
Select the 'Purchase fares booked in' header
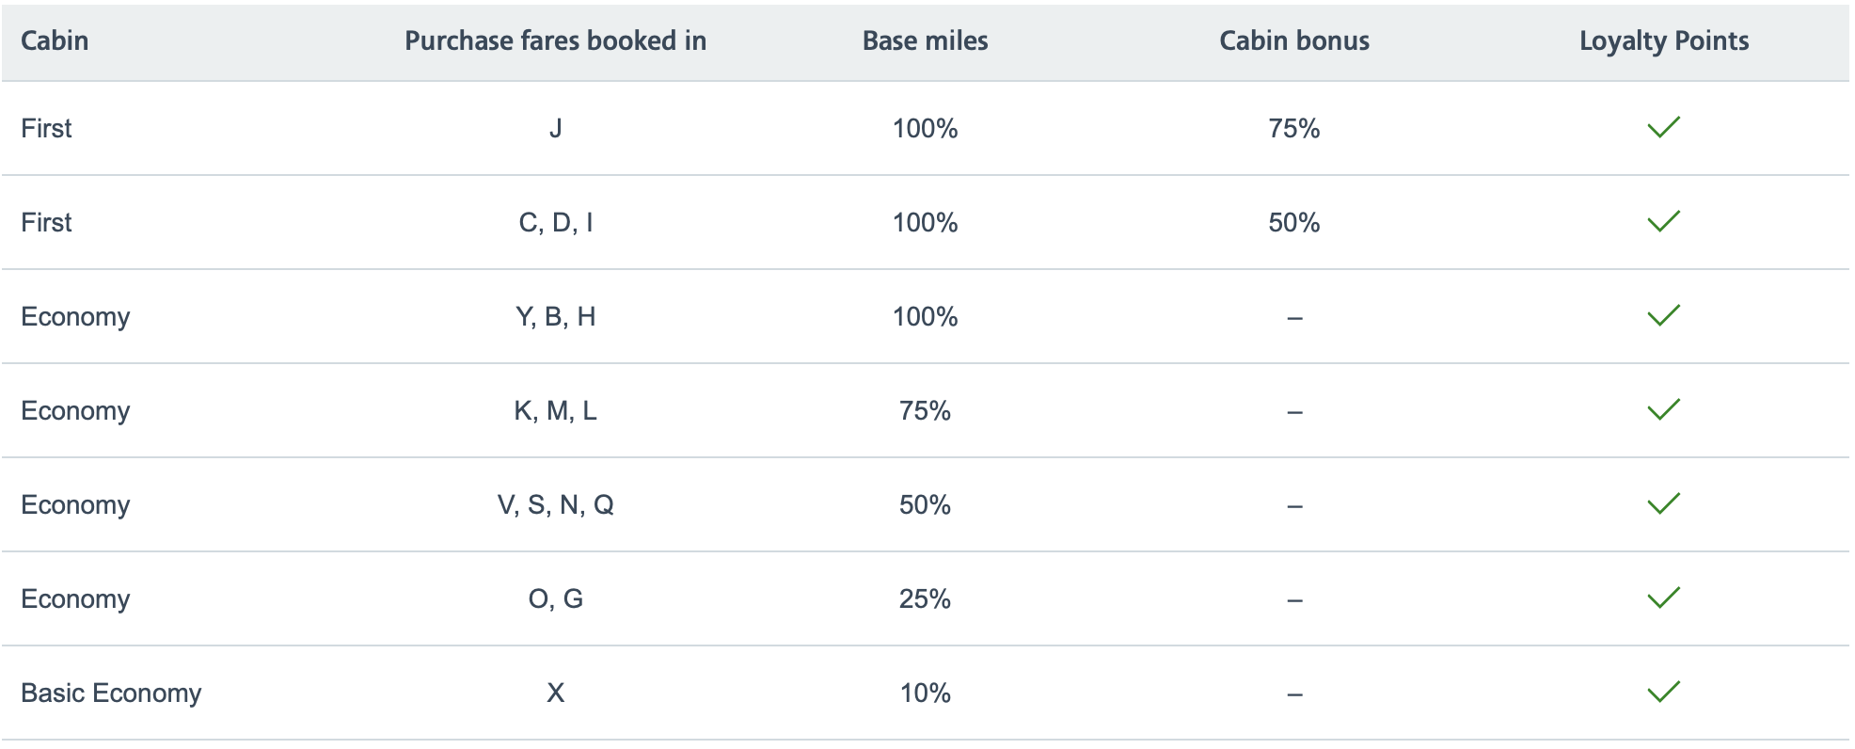(x=555, y=40)
